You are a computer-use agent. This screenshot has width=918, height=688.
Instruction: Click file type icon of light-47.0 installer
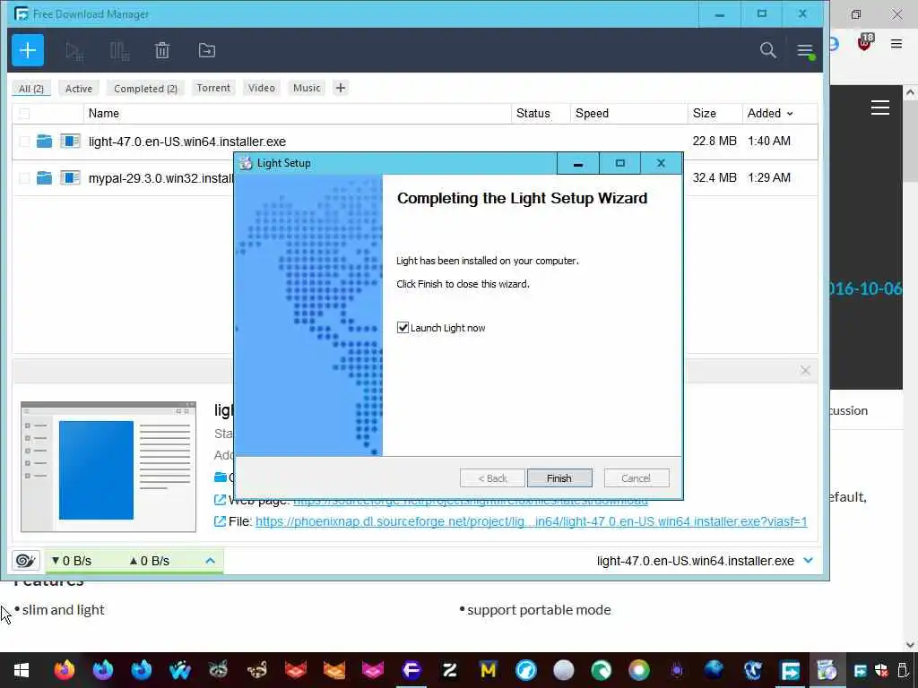click(x=70, y=141)
